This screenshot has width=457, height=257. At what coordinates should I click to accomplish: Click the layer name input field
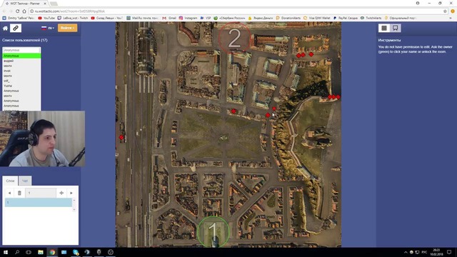coord(41,193)
